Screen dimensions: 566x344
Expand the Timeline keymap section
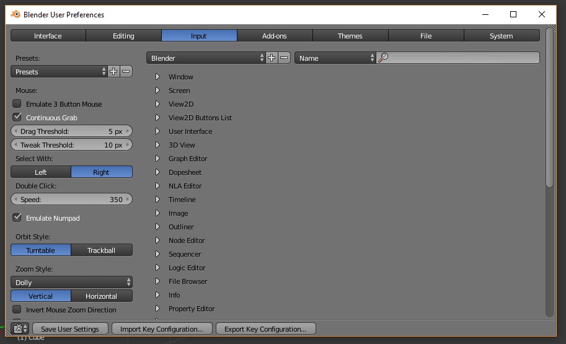[x=157, y=199]
